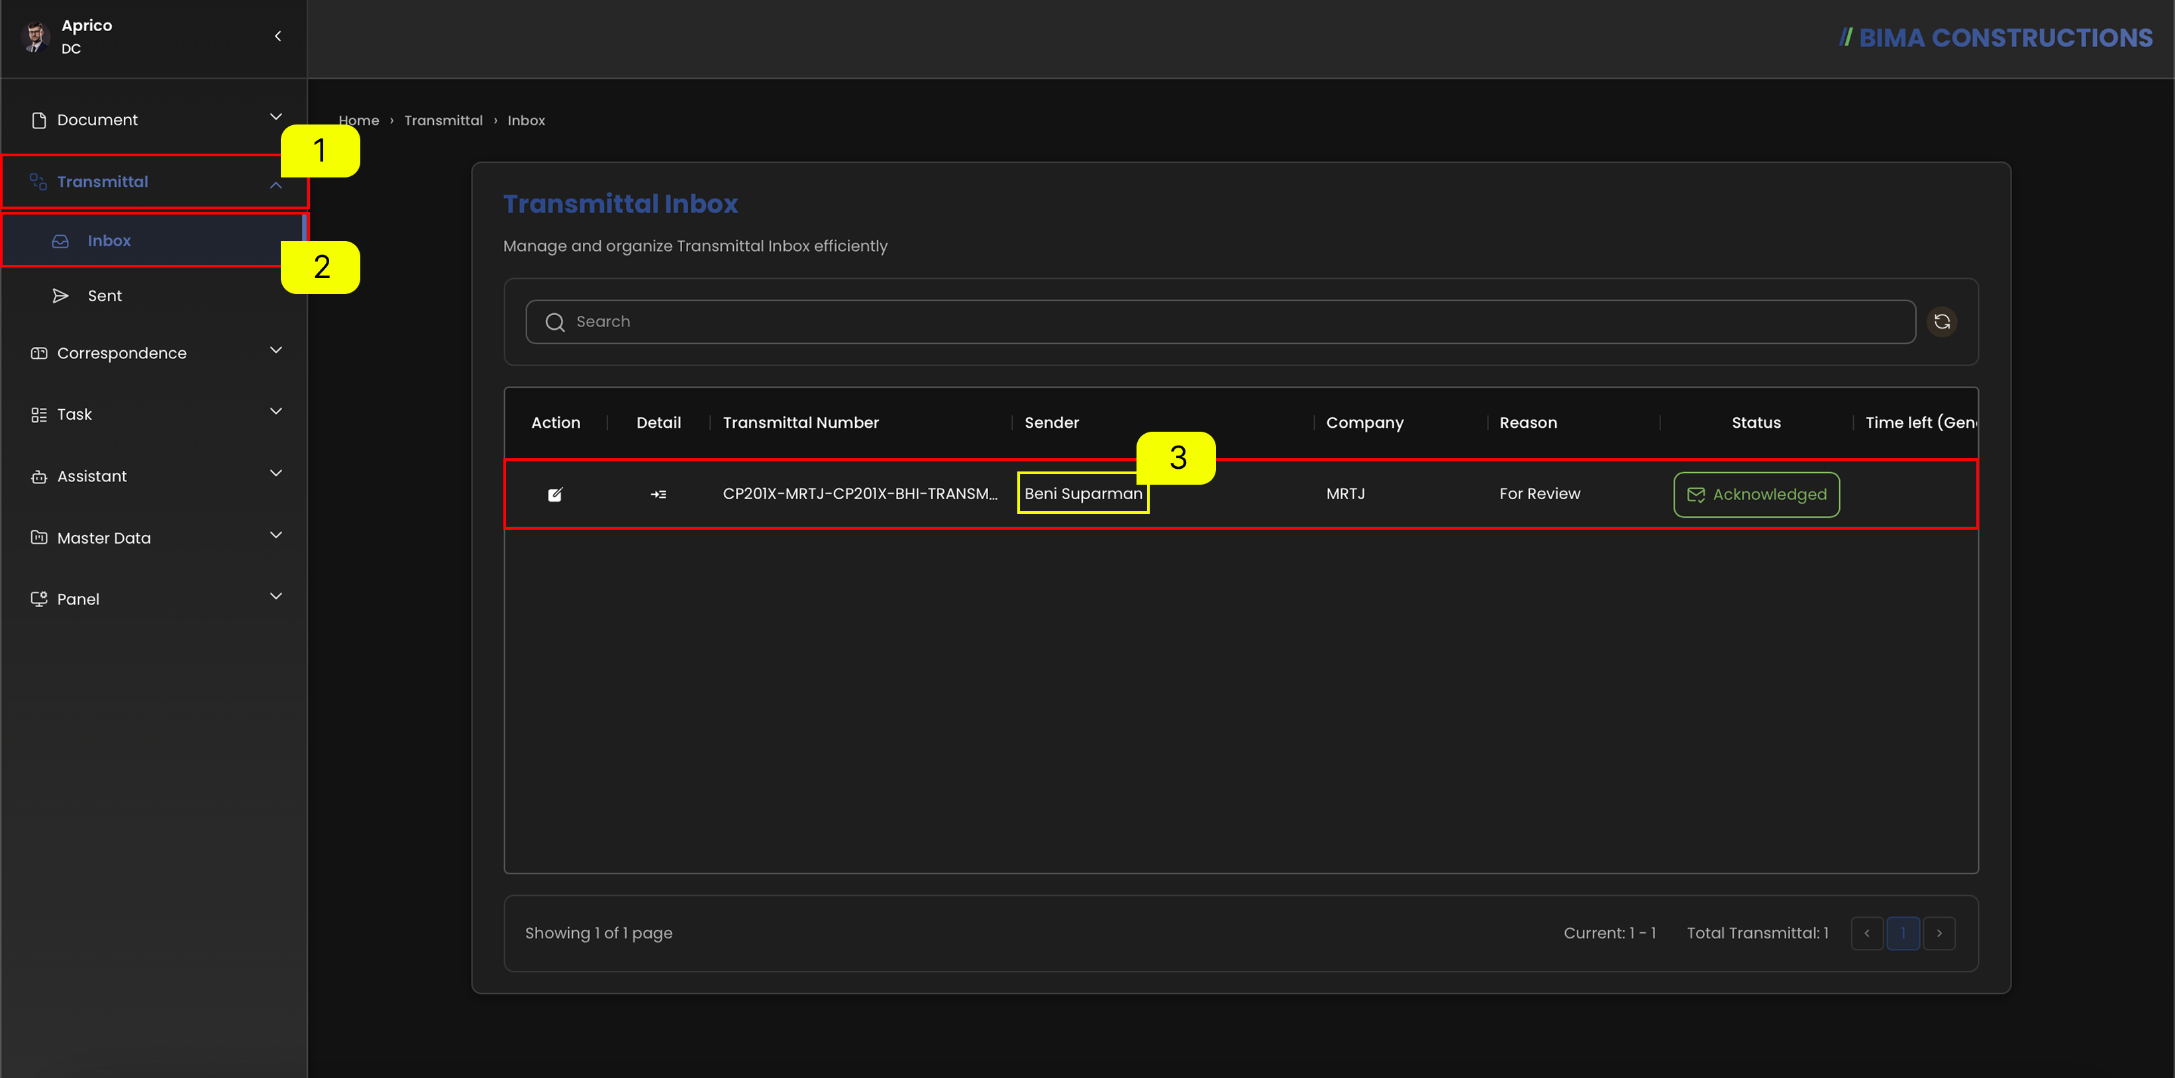Go to the next page arrow in pagination
The image size is (2175, 1078).
tap(1939, 933)
